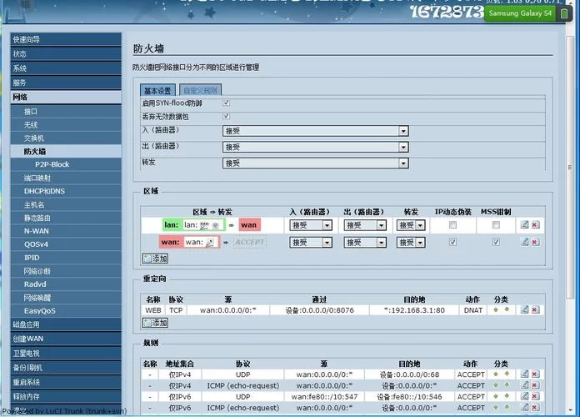This screenshot has width=580, height=417.
Task: Open the Radvd page
Action: tap(66, 284)
